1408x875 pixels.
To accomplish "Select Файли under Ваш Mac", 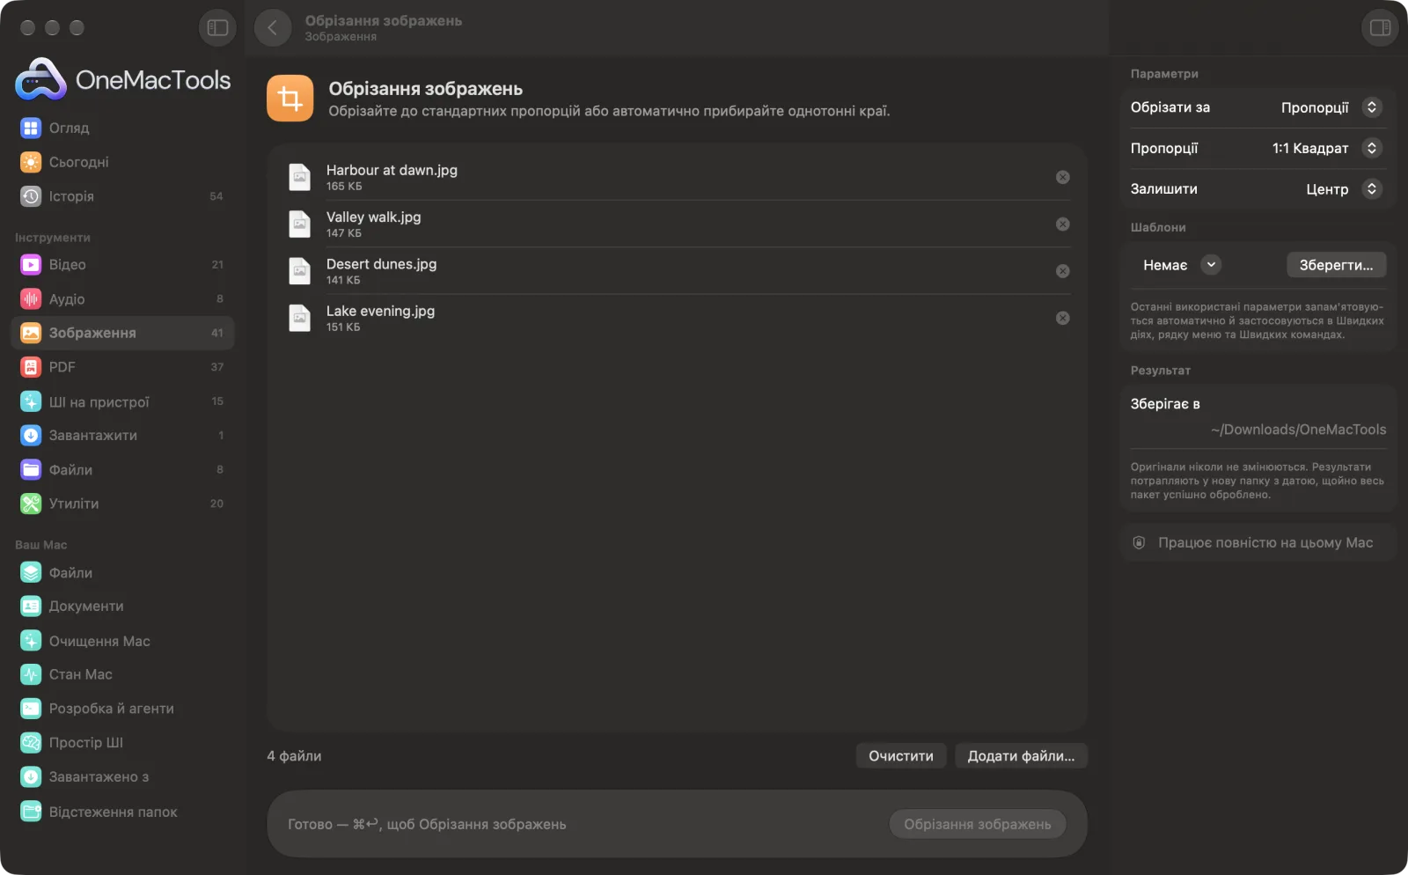I will tap(122, 572).
